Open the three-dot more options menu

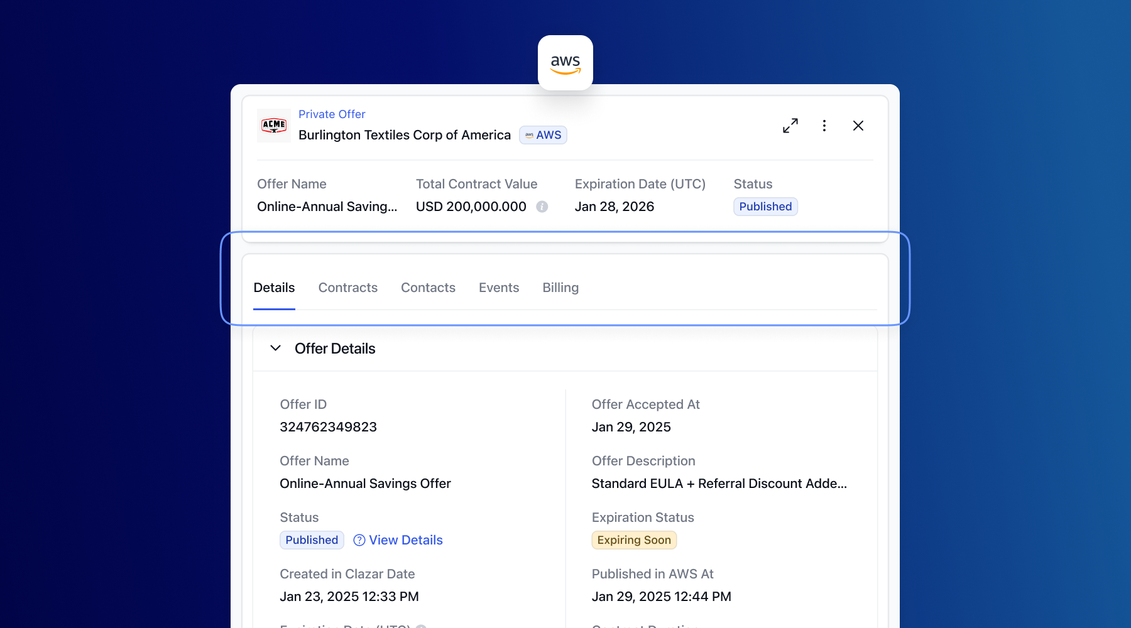point(824,126)
